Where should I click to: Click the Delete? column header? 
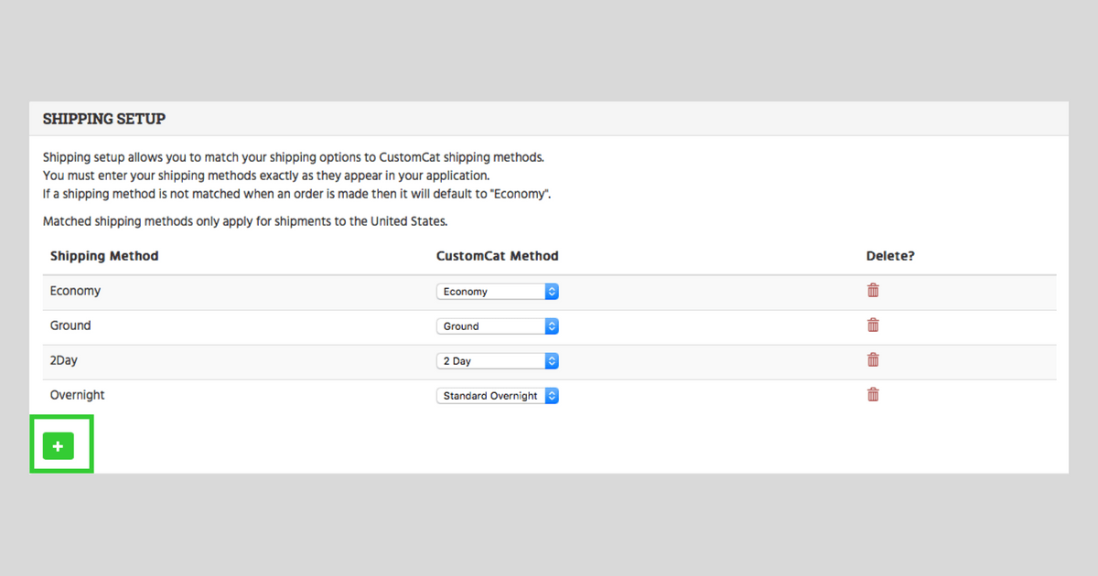[890, 256]
